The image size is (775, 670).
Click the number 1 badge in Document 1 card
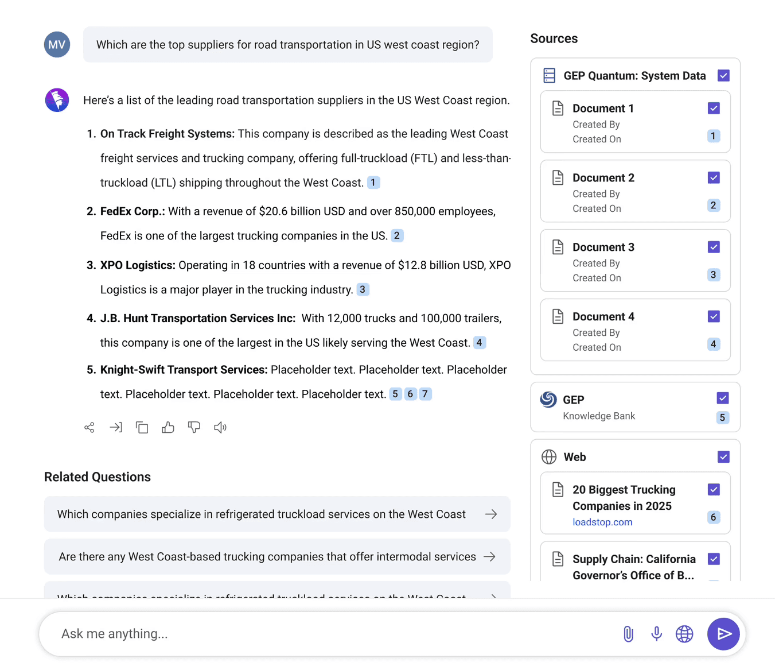(714, 136)
